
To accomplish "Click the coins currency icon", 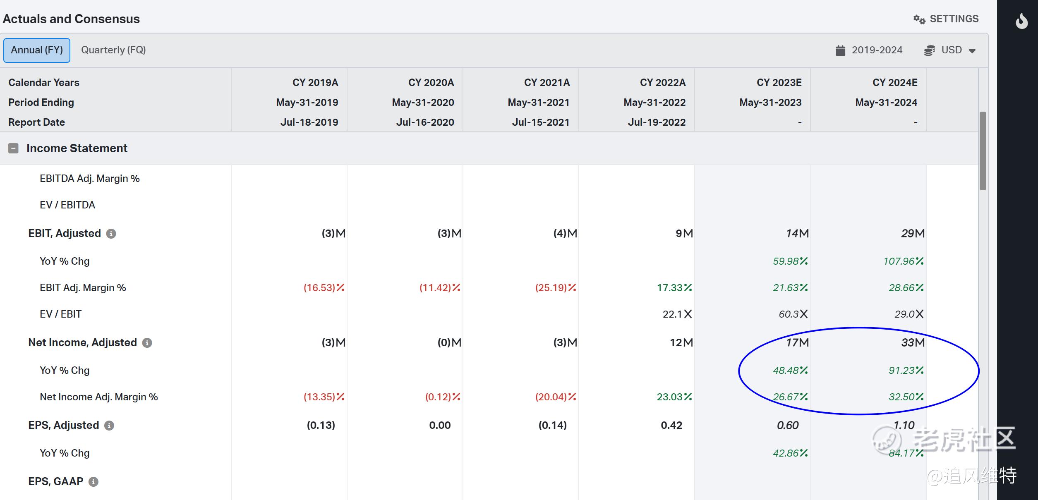I will [930, 50].
